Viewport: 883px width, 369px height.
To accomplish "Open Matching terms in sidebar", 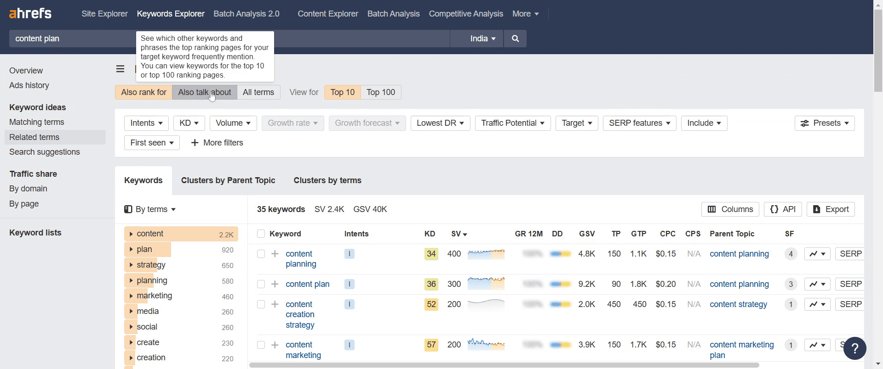I will pos(37,122).
